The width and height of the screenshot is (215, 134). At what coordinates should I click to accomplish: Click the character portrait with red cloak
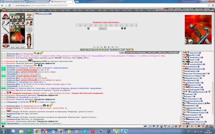click(x=17, y=36)
